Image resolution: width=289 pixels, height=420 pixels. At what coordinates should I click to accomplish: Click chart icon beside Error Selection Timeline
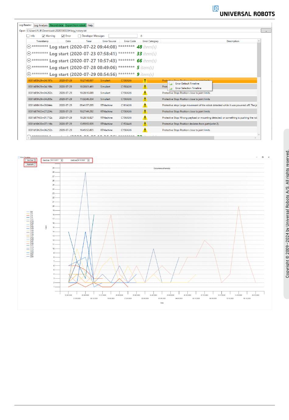(171, 88)
